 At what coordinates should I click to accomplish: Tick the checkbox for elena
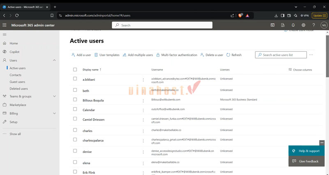point(75,162)
